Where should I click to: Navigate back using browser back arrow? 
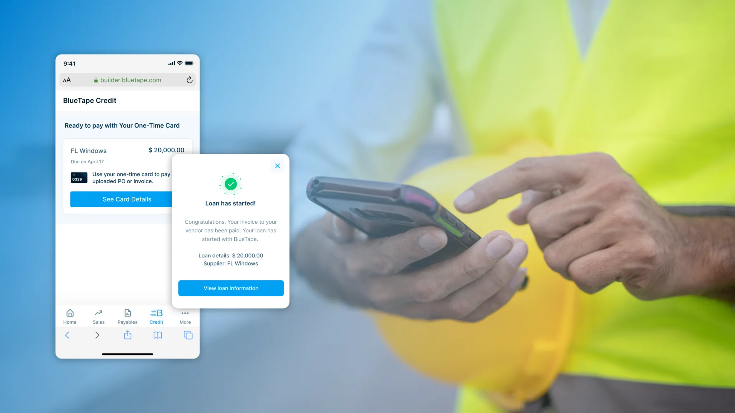(x=67, y=335)
